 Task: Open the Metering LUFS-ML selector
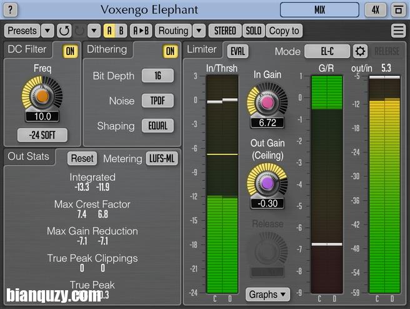(162, 158)
